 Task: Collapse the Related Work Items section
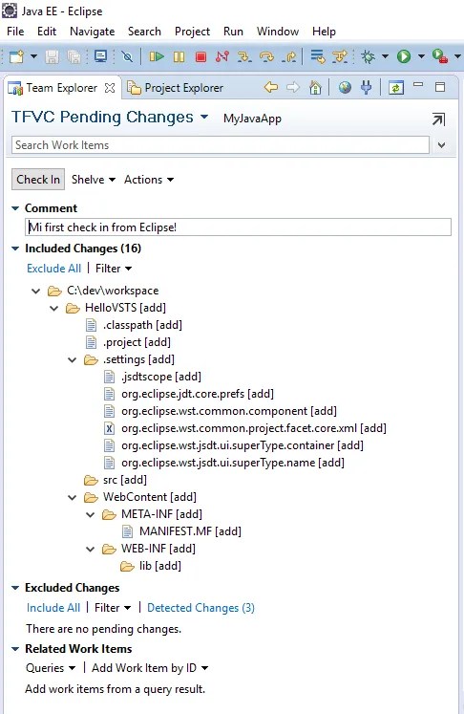[x=15, y=648]
